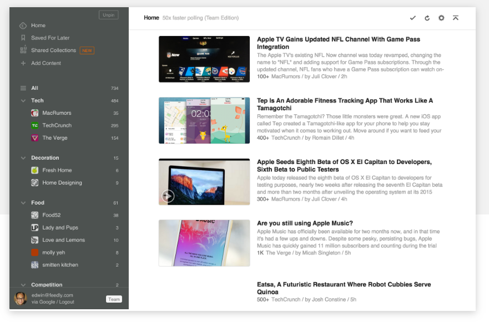Open the Tep Fitness Tracking App article title
Viewport: 489px width, 322px height.
[345, 104]
